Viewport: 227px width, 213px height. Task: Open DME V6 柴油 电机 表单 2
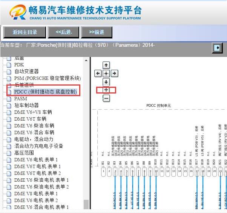(41, 187)
